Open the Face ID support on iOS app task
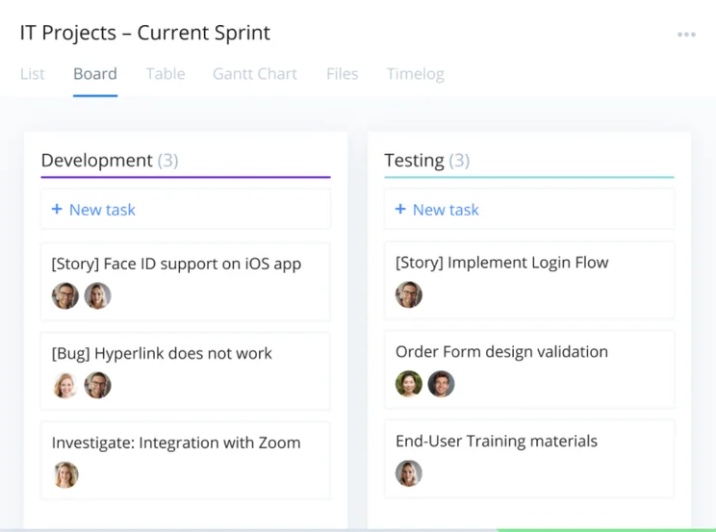The height and width of the screenshot is (532, 716). (x=186, y=281)
